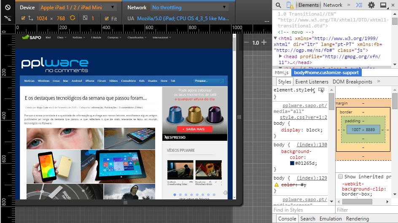The height and width of the screenshot is (223, 398).
Task: Select the Console drawer tab
Action: tap(287, 219)
